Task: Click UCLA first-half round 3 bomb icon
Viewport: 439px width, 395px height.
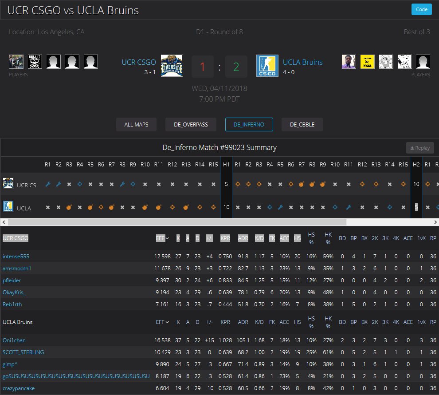Action: pyautogui.click(x=69, y=207)
